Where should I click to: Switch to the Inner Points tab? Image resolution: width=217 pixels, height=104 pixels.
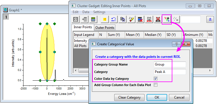(83, 27)
